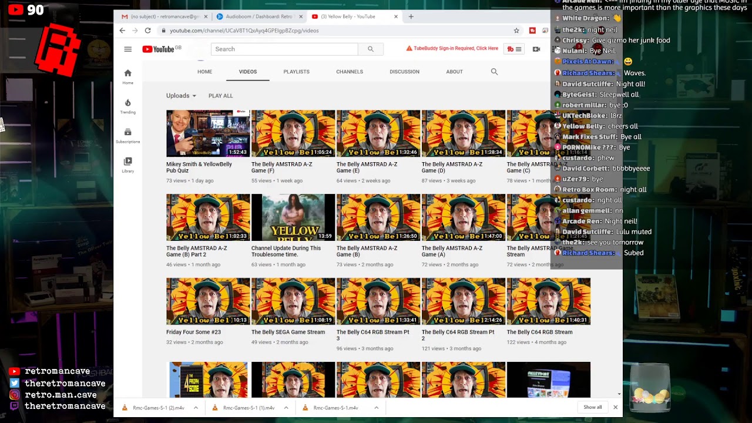Viewport: 752px width, 423px height.
Task: Go back in browser
Action: point(122,31)
